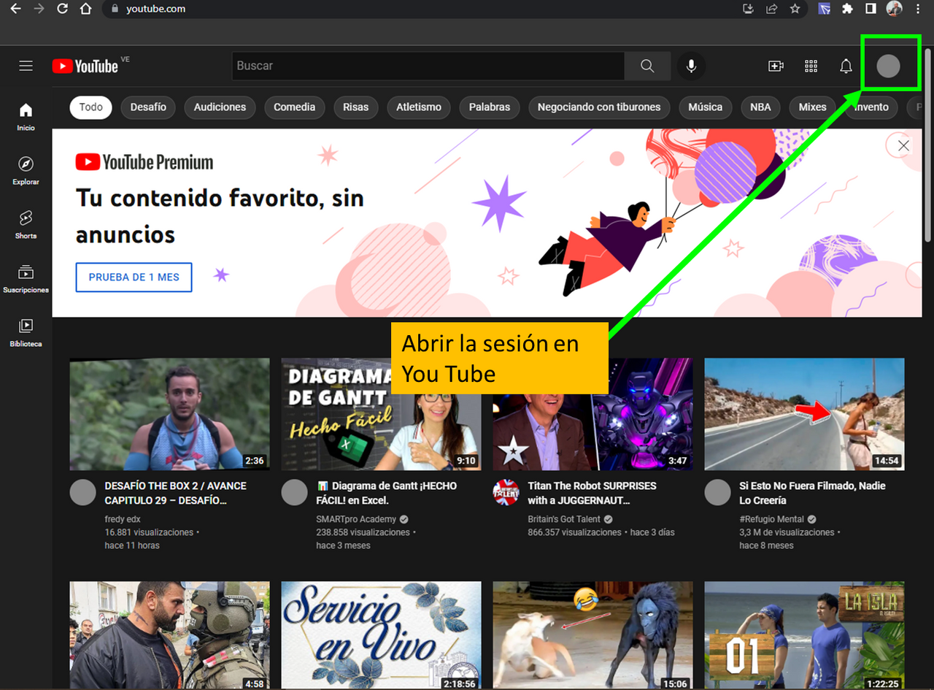Toggle Chrome side panel

871,9
